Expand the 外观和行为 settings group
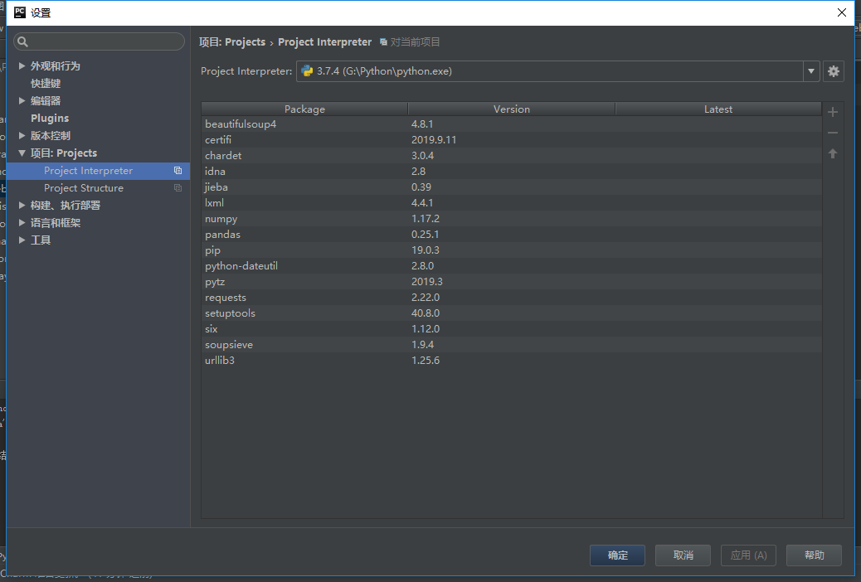 point(22,65)
